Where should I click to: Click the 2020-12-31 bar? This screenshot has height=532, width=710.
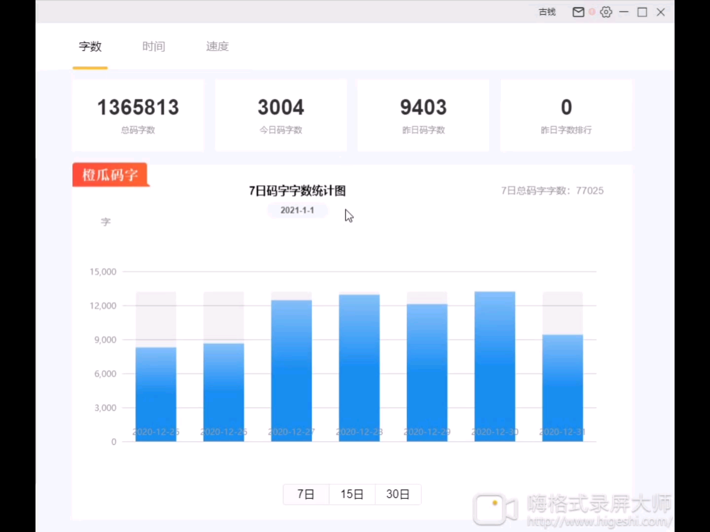pyautogui.click(x=563, y=388)
